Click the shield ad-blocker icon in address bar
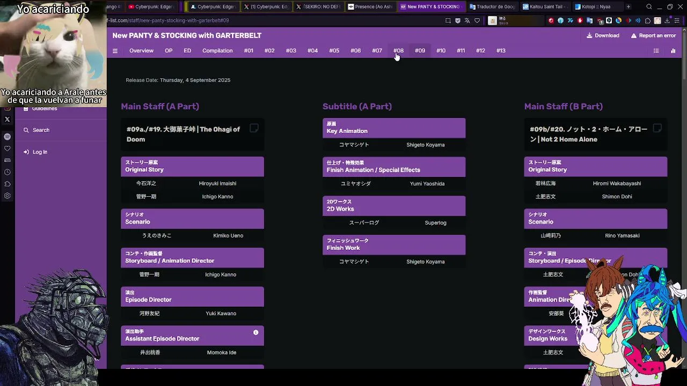The height and width of the screenshot is (386, 687). click(x=458, y=21)
